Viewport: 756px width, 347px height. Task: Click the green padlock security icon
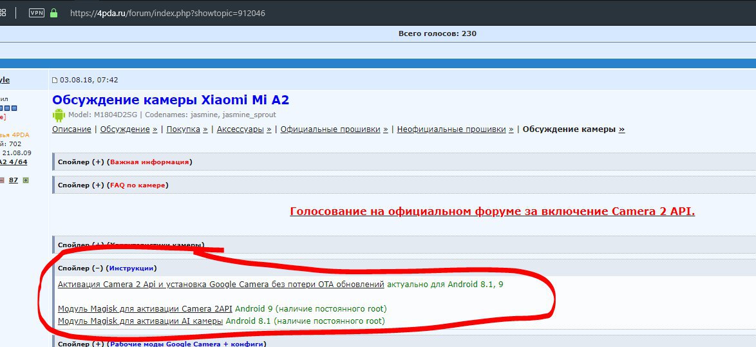[53, 13]
